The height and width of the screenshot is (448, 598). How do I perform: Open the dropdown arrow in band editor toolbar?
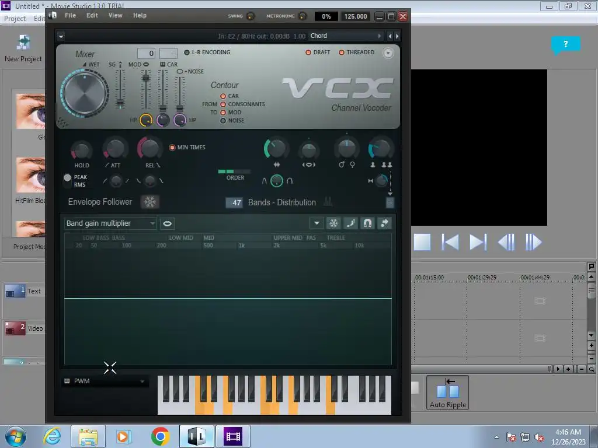(x=317, y=223)
